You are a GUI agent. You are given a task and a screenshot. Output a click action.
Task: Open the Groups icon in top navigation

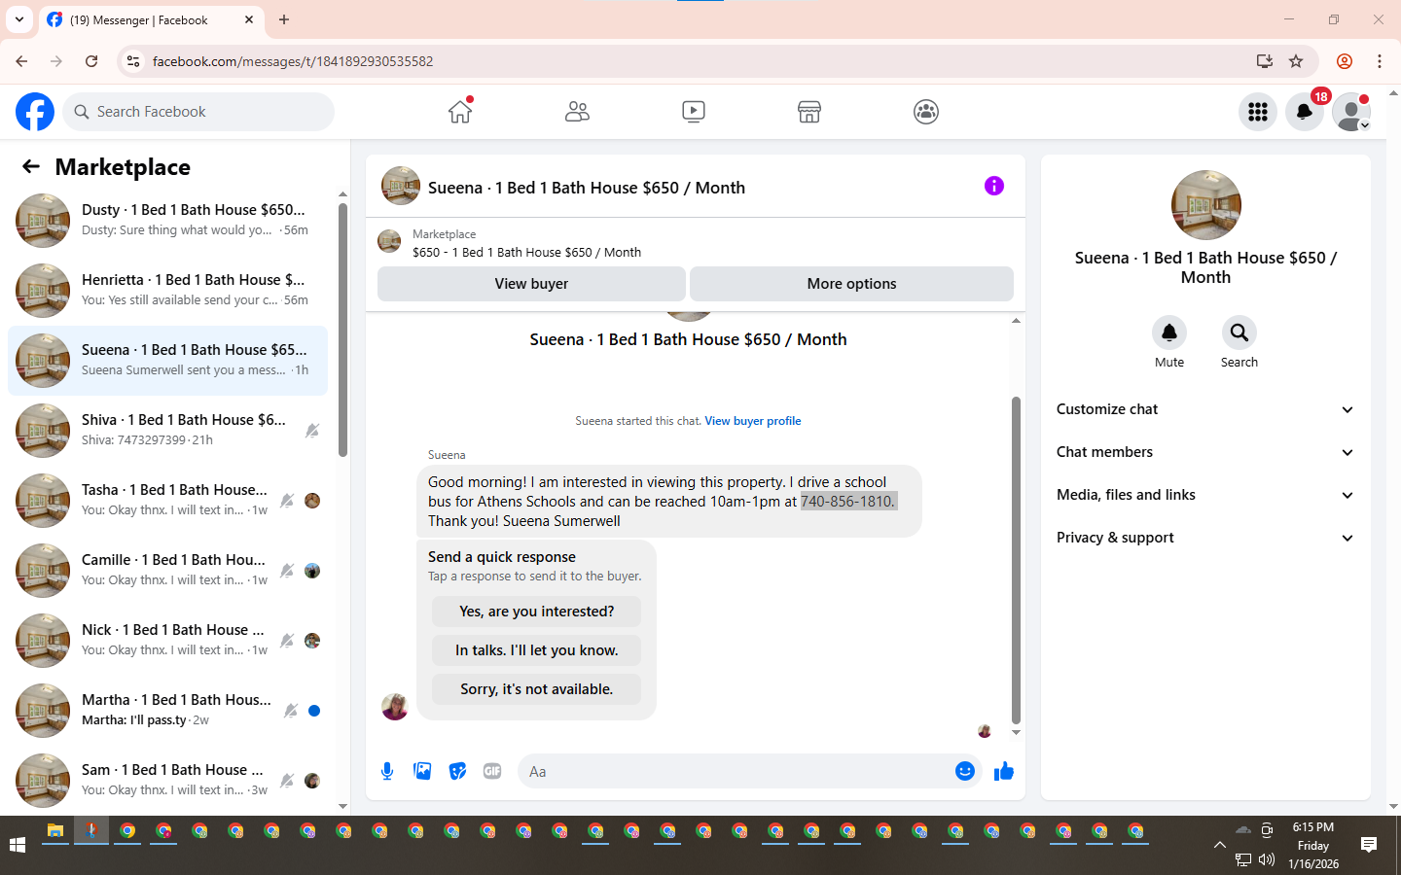click(926, 112)
